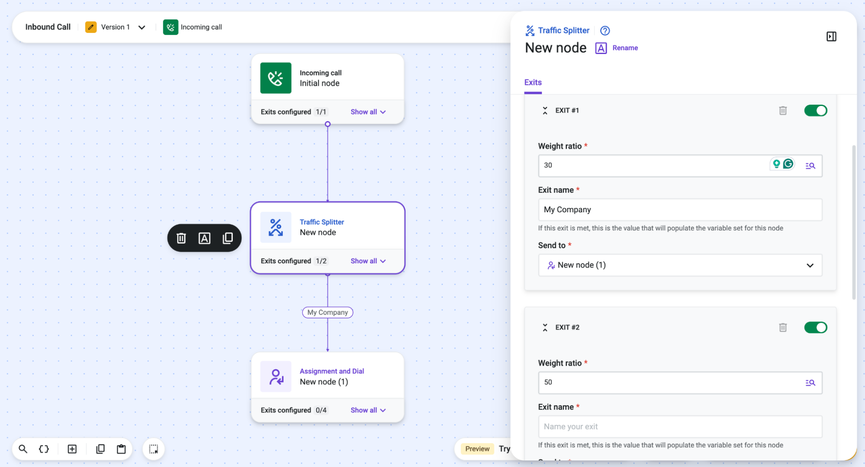This screenshot has width=865, height=467.
Task: Click the copy icon in bottom toolbar
Action: point(100,449)
